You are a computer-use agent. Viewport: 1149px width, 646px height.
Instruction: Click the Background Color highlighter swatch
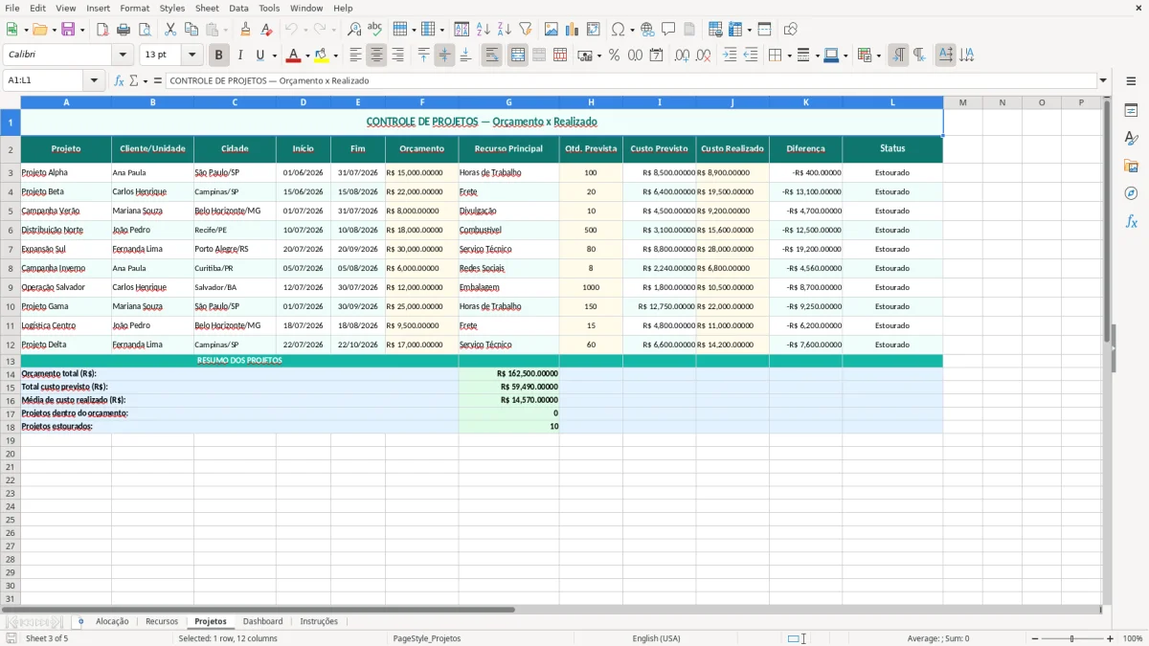click(x=322, y=56)
